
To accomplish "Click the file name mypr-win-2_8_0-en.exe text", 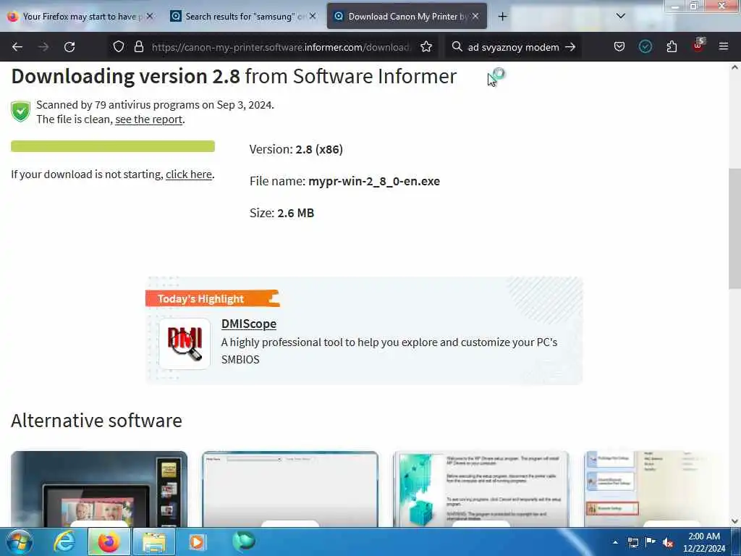I will coord(374,181).
